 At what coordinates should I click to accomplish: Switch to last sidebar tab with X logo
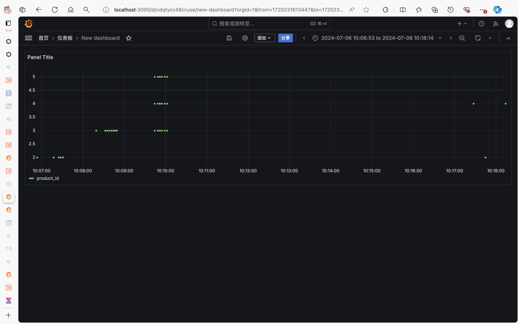(9, 301)
